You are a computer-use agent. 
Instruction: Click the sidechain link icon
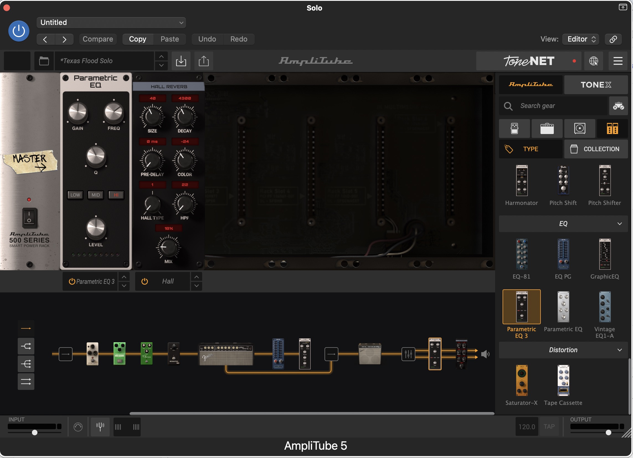click(x=613, y=39)
